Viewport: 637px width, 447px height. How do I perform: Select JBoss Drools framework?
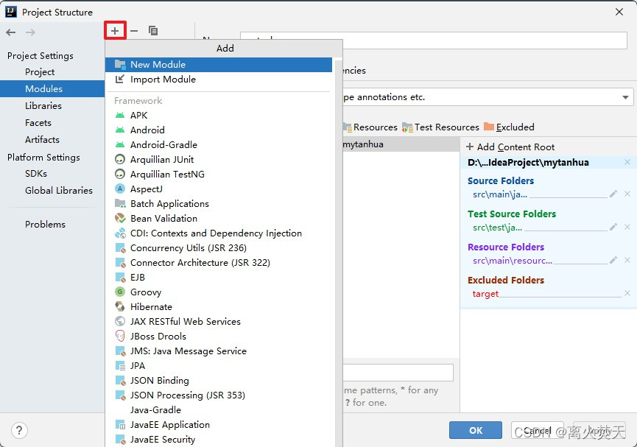pos(219,337)
